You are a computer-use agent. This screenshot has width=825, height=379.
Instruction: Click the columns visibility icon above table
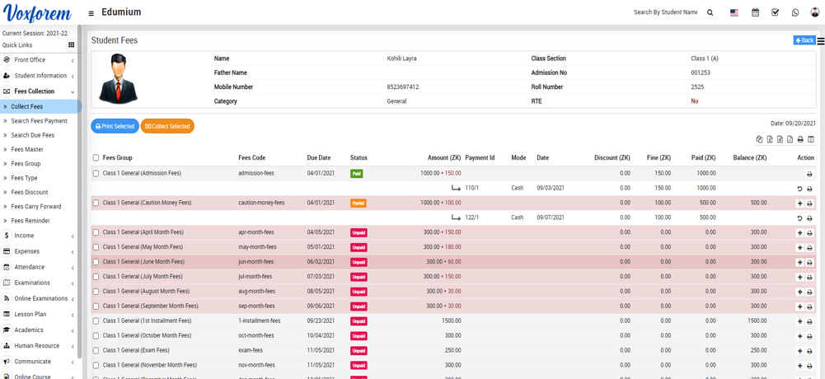pos(811,140)
